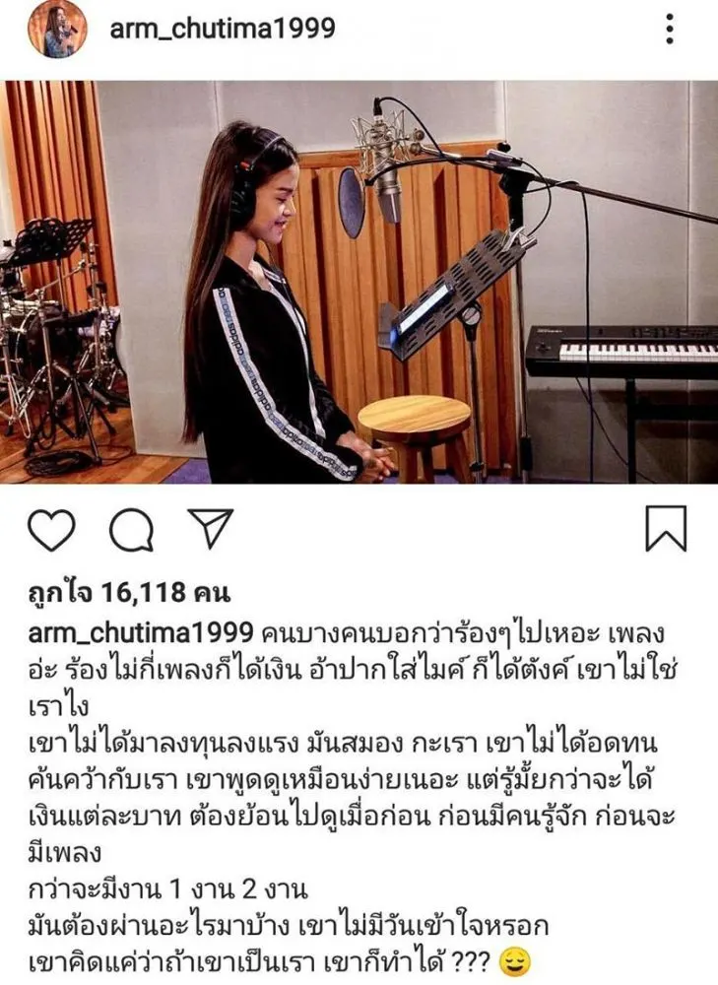View who liked via ถูกใจ 16,118 คน
The image size is (718, 985).
pyautogui.click(x=130, y=592)
